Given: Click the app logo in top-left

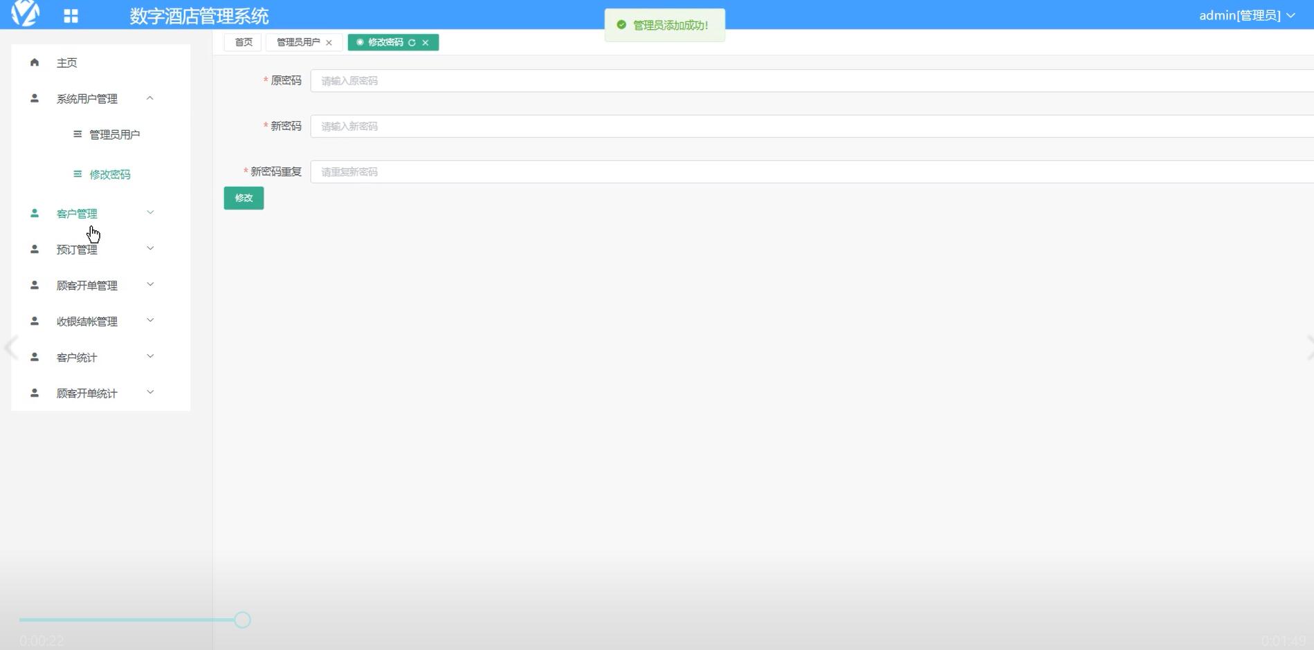Looking at the screenshot, I should tap(26, 13).
